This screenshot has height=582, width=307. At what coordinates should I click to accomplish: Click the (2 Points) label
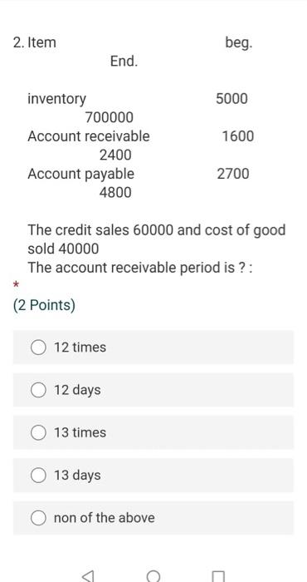tap(44, 305)
